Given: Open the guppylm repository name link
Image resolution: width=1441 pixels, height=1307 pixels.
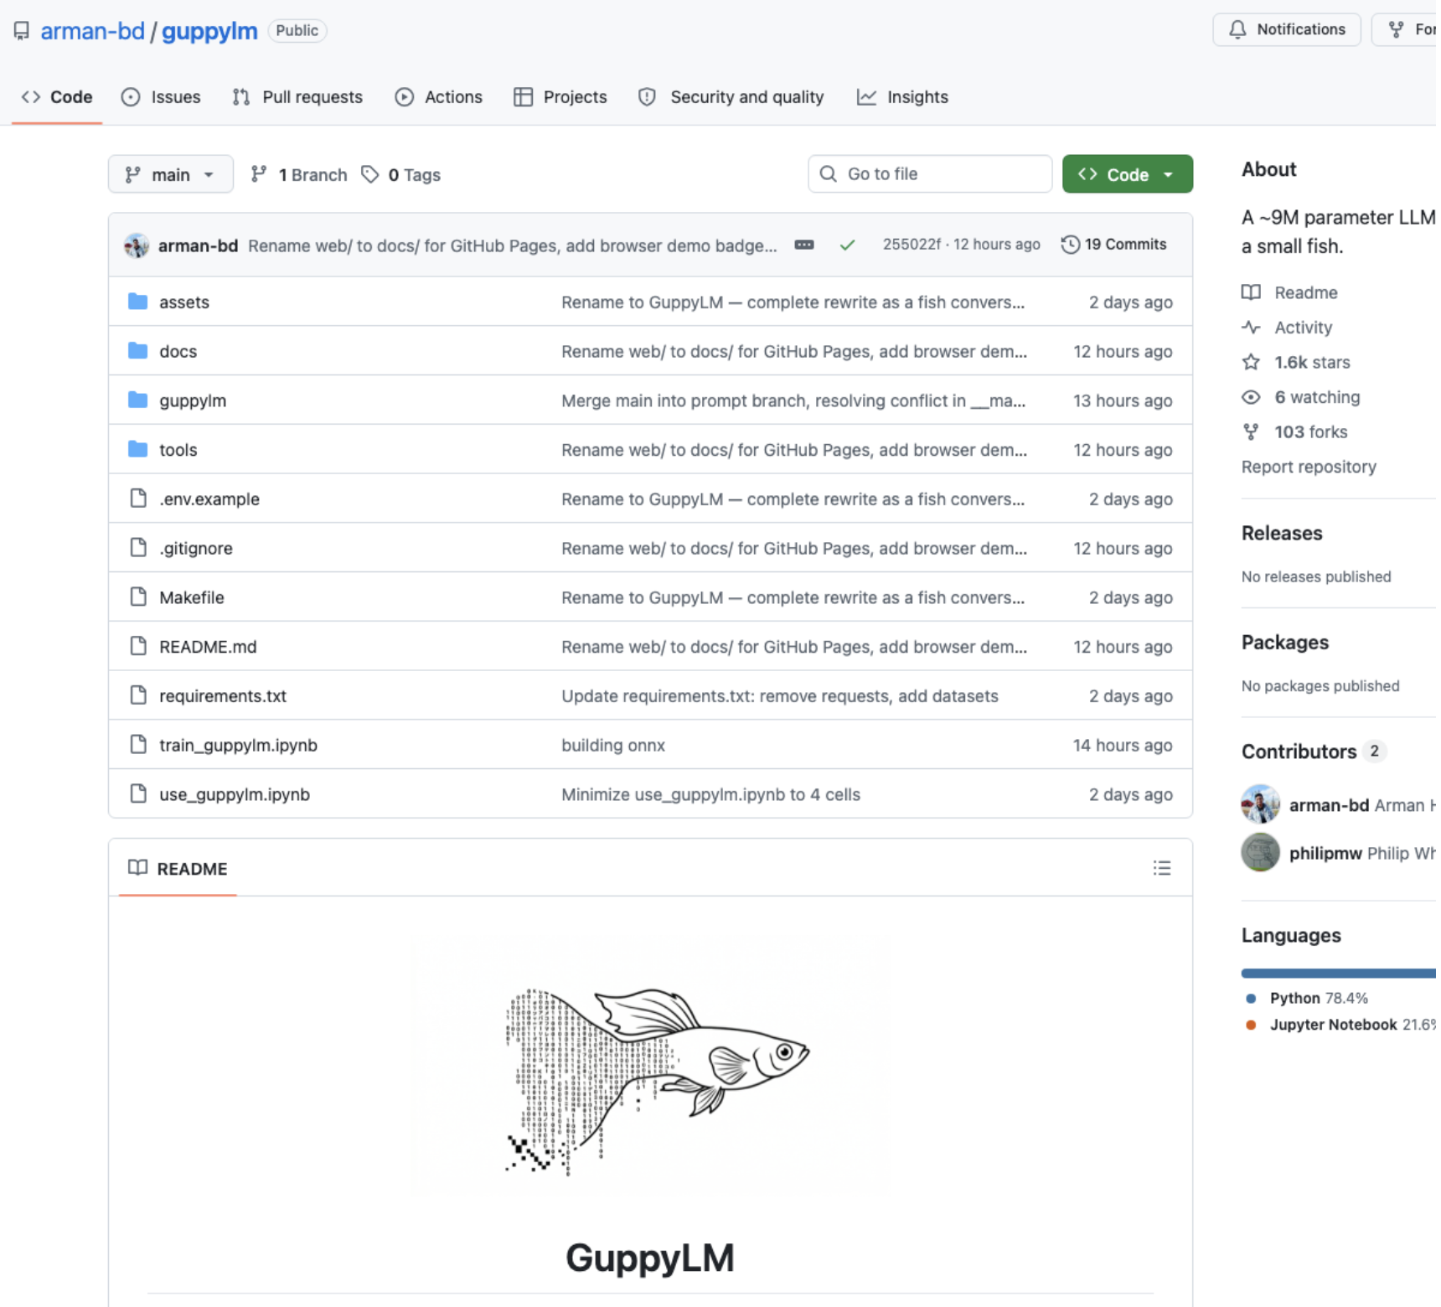Looking at the screenshot, I should coord(209,31).
